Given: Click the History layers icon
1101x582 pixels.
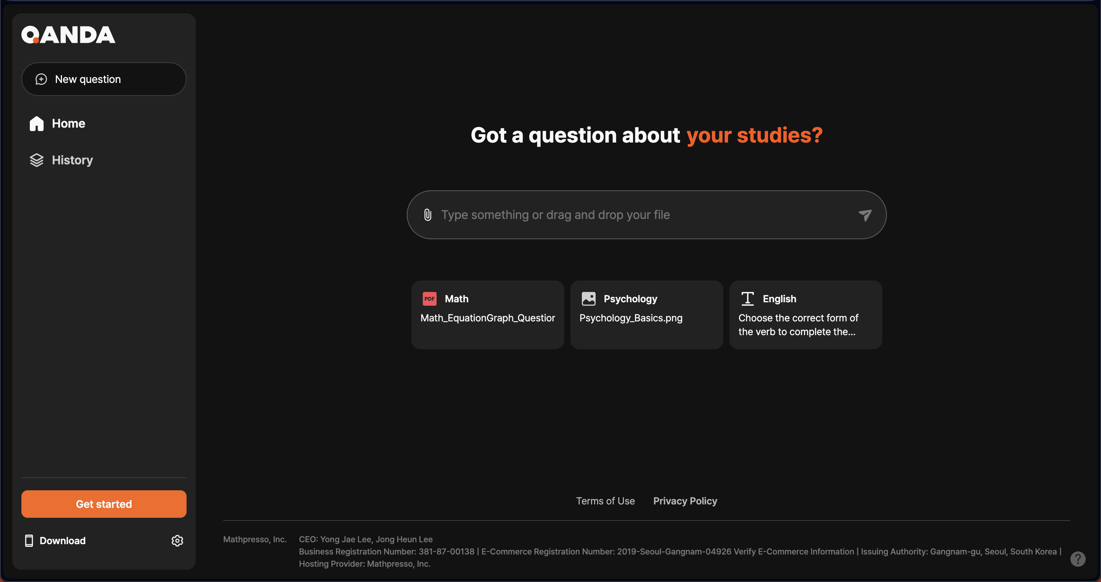Looking at the screenshot, I should tap(37, 160).
